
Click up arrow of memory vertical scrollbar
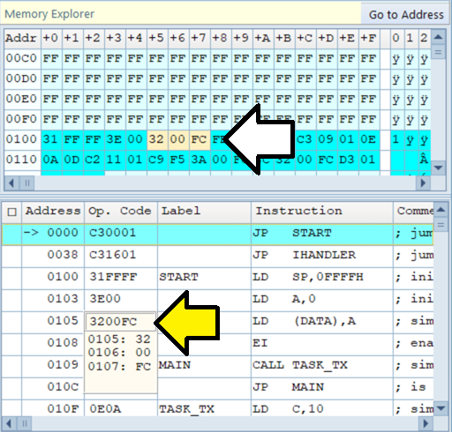click(x=439, y=37)
